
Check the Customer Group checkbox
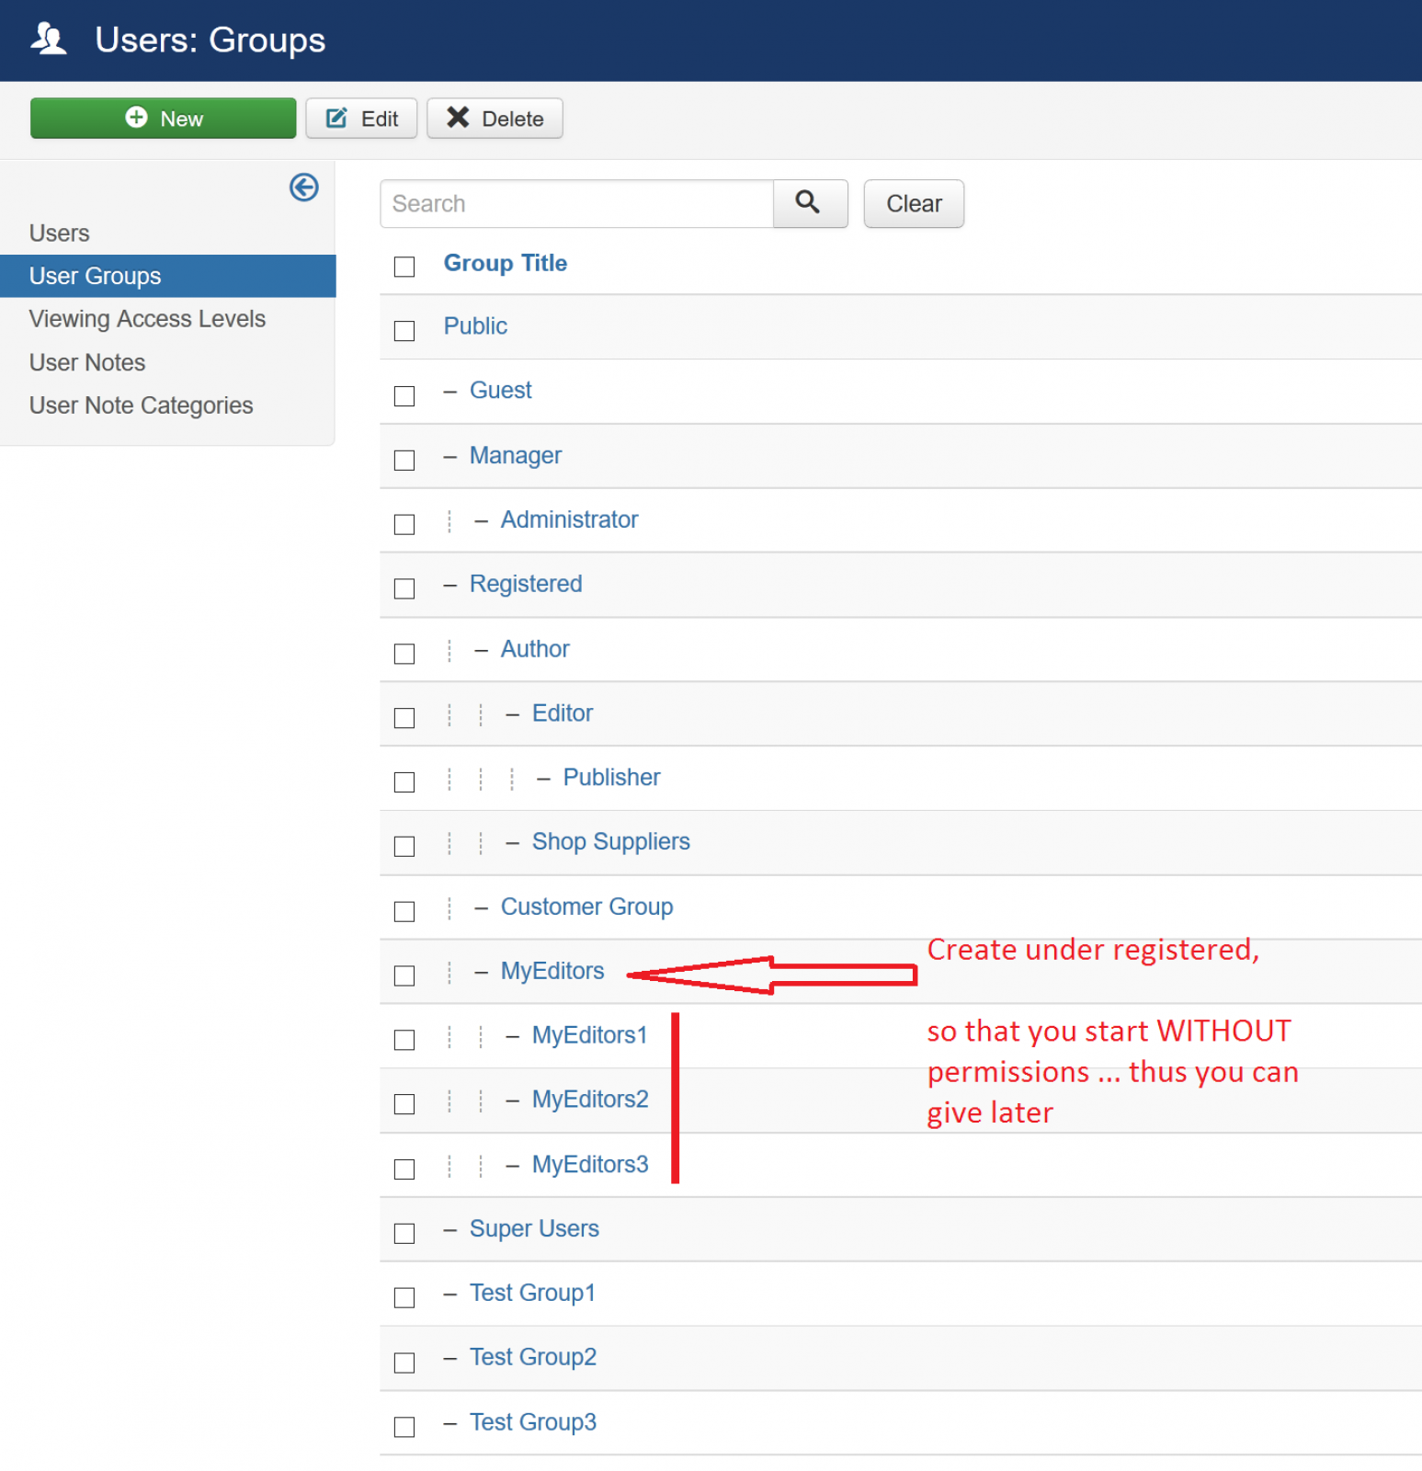point(404,911)
